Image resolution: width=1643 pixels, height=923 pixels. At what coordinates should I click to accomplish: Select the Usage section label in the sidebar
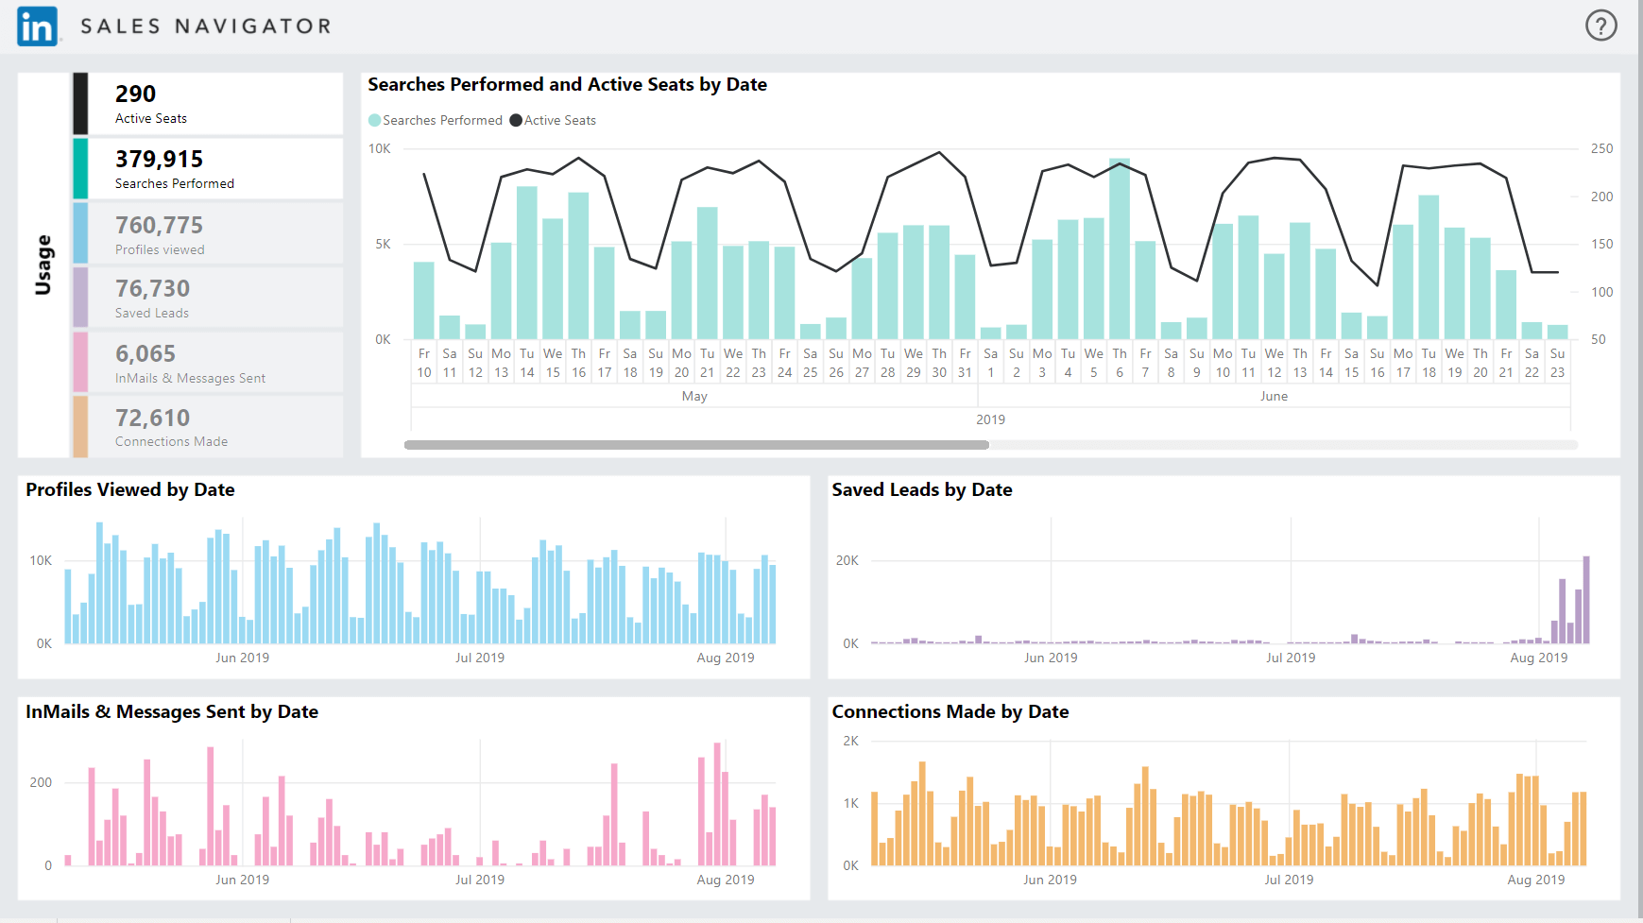coord(43,262)
